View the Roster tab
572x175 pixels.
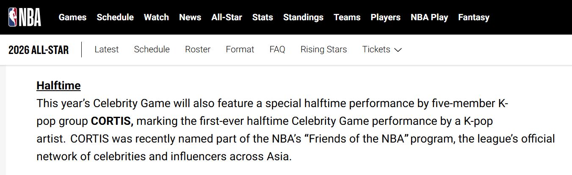[x=198, y=49]
